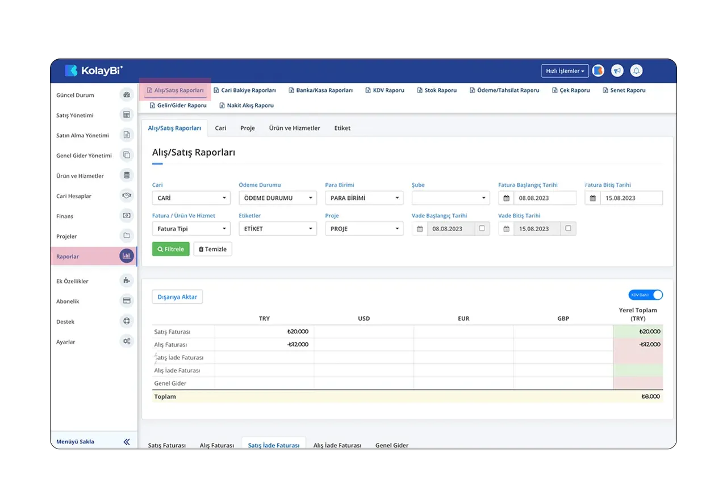727x494 pixels.
Task: Click the Ürün ve Hizmetler database icon
Action: (x=127, y=175)
